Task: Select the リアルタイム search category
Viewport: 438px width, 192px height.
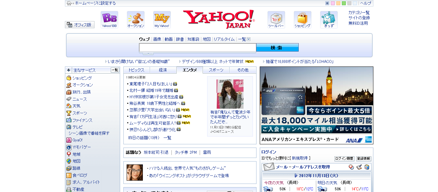Action: coord(224,39)
